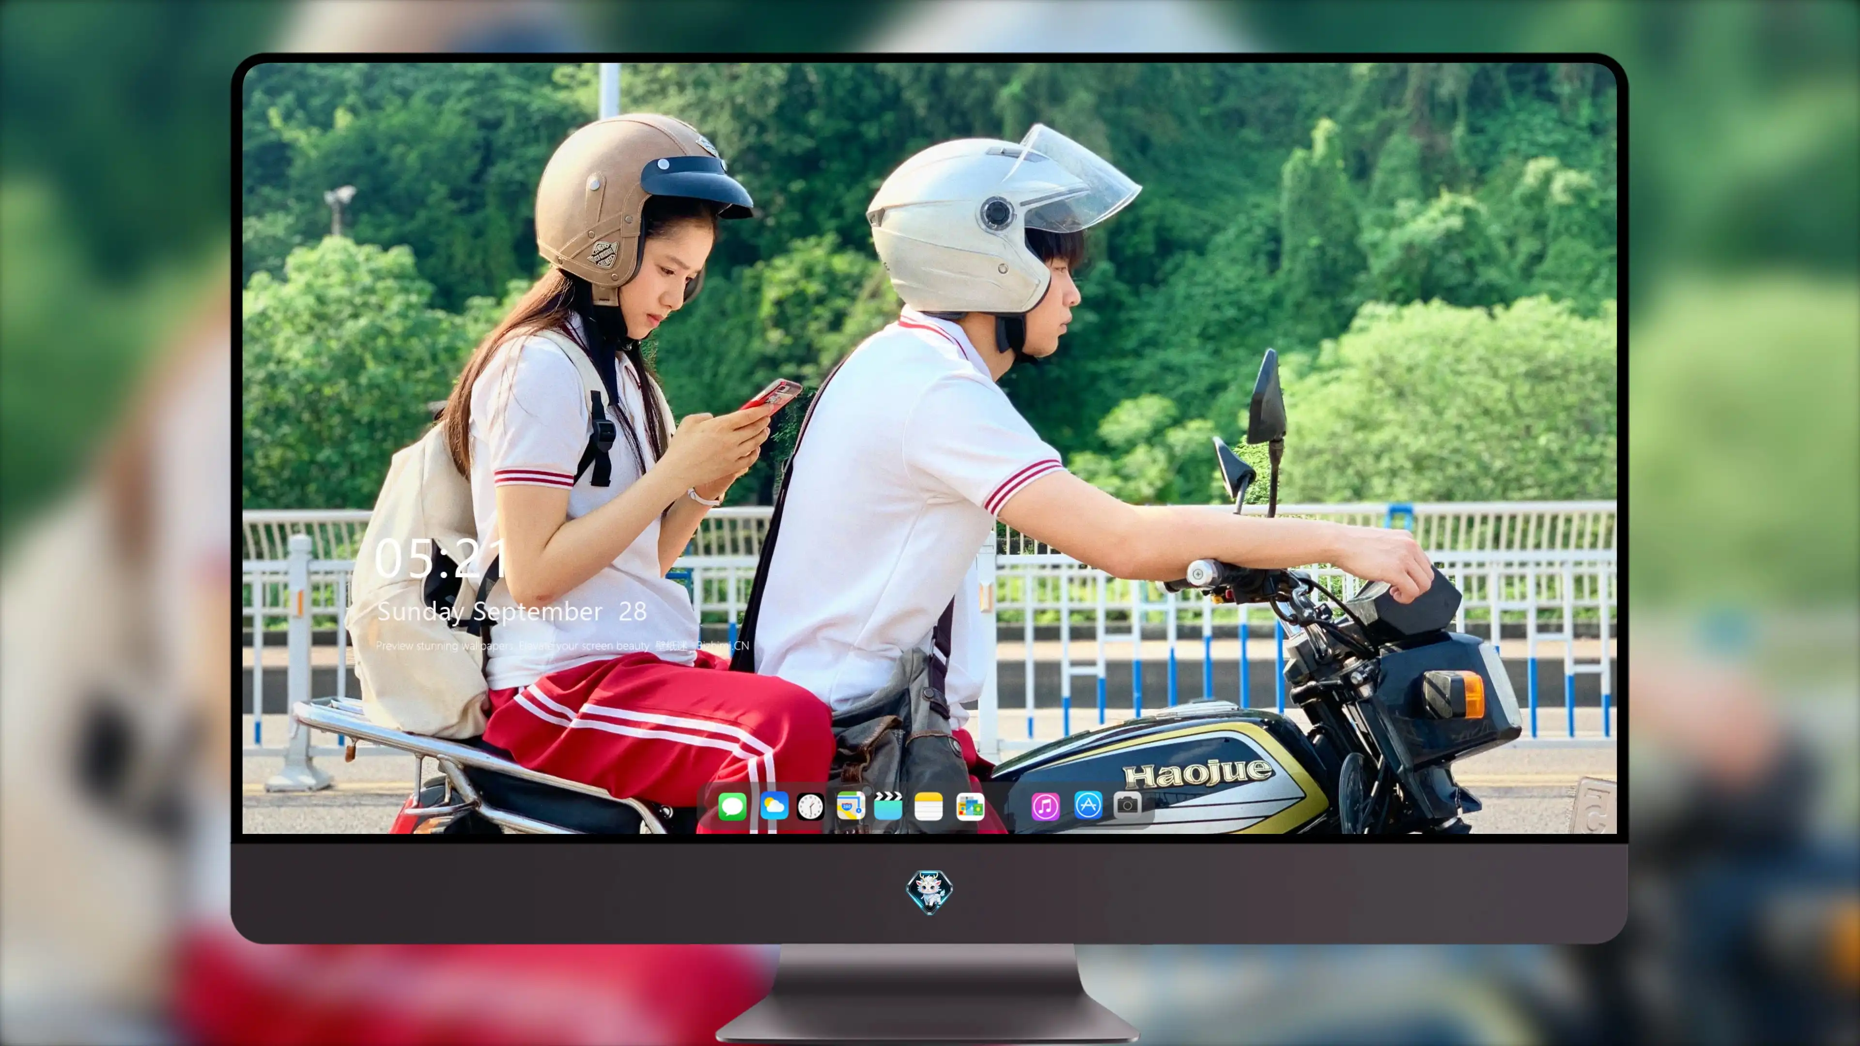
Task: Open the Clock app in the dock
Action: (x=810, y=806)
